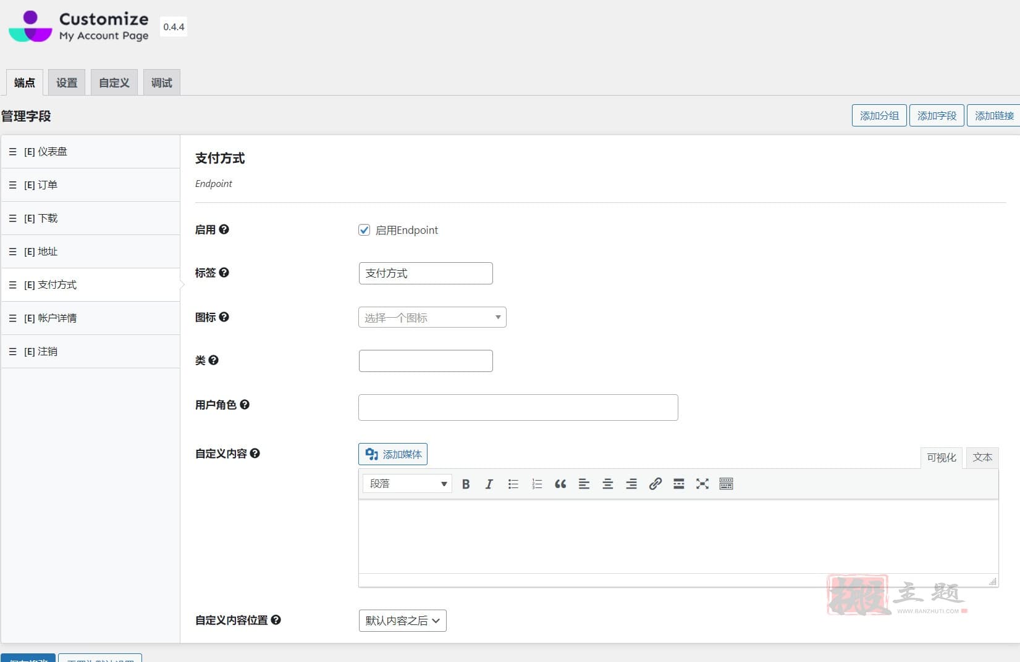Select the [E] 订单 endpoint
This screenshot has height=662, width=1020.
click(x=91, y=185)
